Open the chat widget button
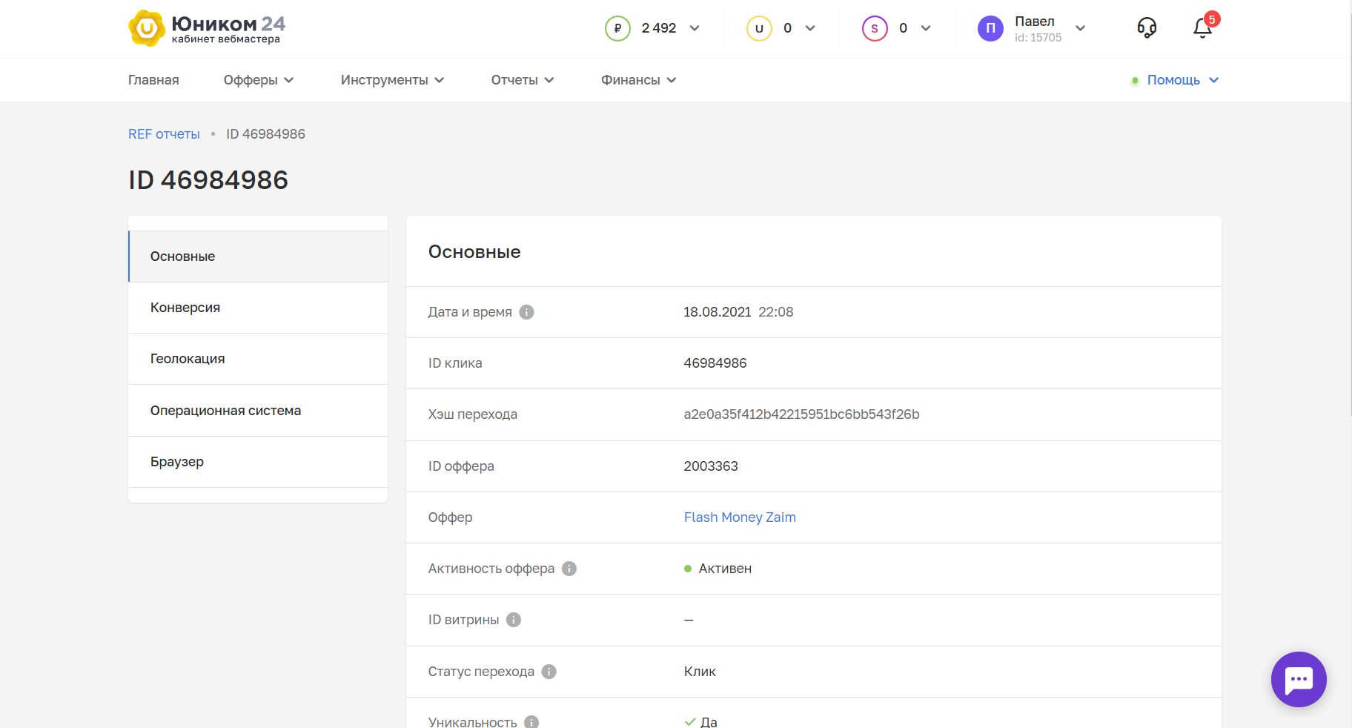 tap(1299, 679)
